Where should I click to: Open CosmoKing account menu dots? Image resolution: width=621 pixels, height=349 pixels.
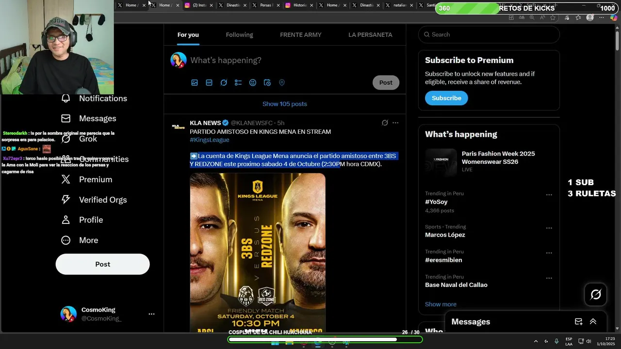point(151,314)
